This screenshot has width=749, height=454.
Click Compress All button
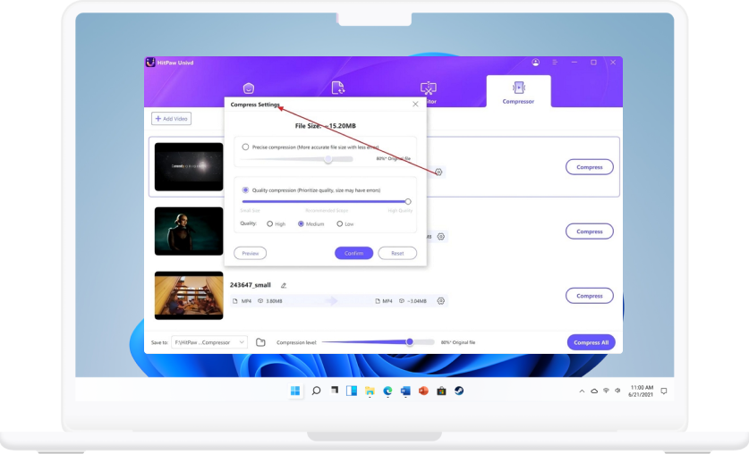click(x=591, y=342)
